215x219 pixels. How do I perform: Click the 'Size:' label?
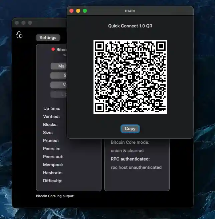point(48,132)
